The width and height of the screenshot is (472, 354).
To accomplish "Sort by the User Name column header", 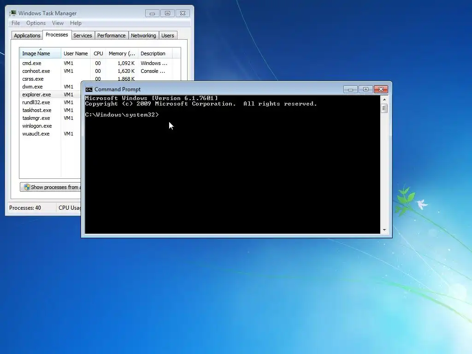I will click(76, 53).
